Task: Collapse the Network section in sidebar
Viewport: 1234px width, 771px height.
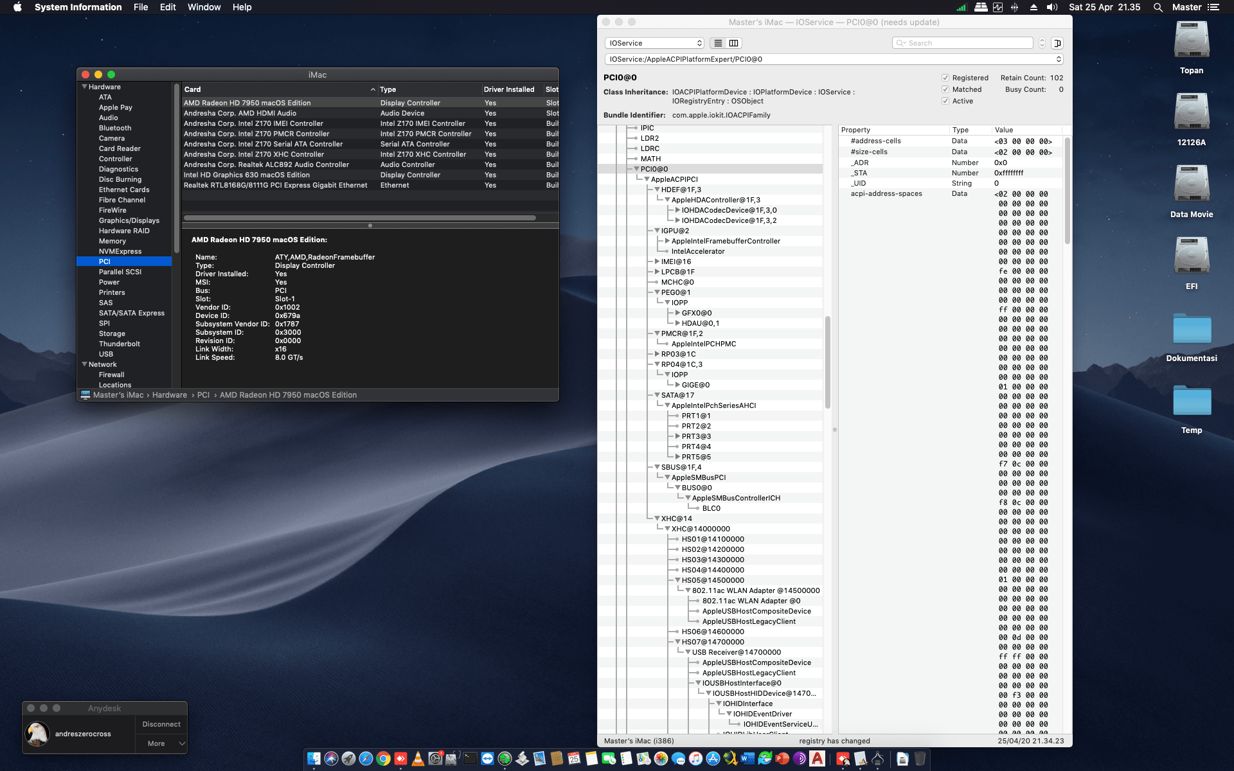Action: tap(84, 364)
